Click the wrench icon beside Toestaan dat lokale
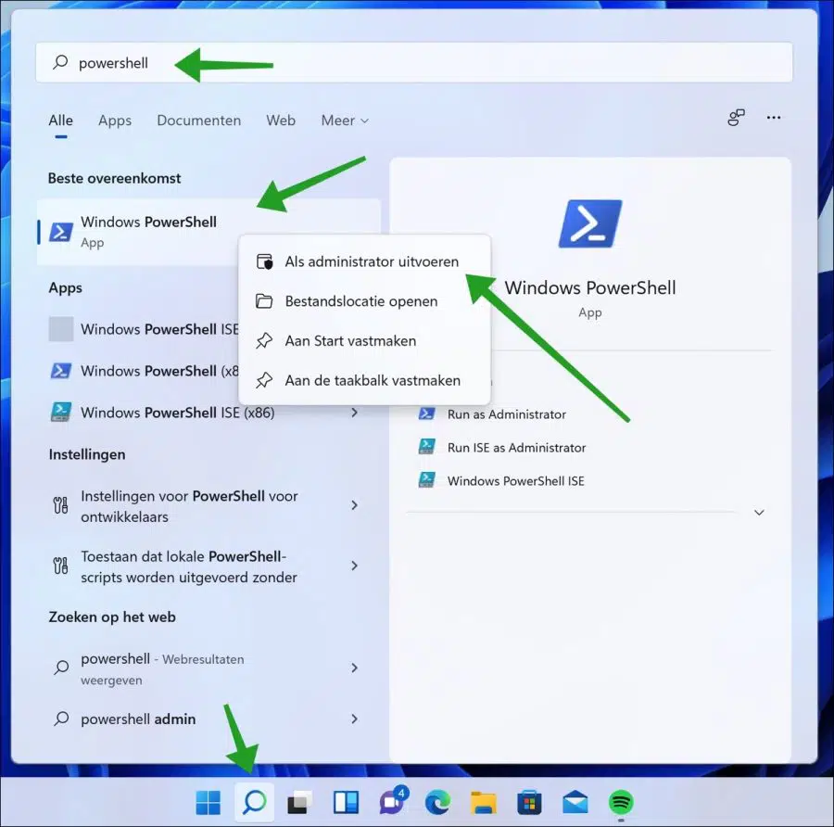The width and height of the screenshot is (834, 827). [60, 566]
